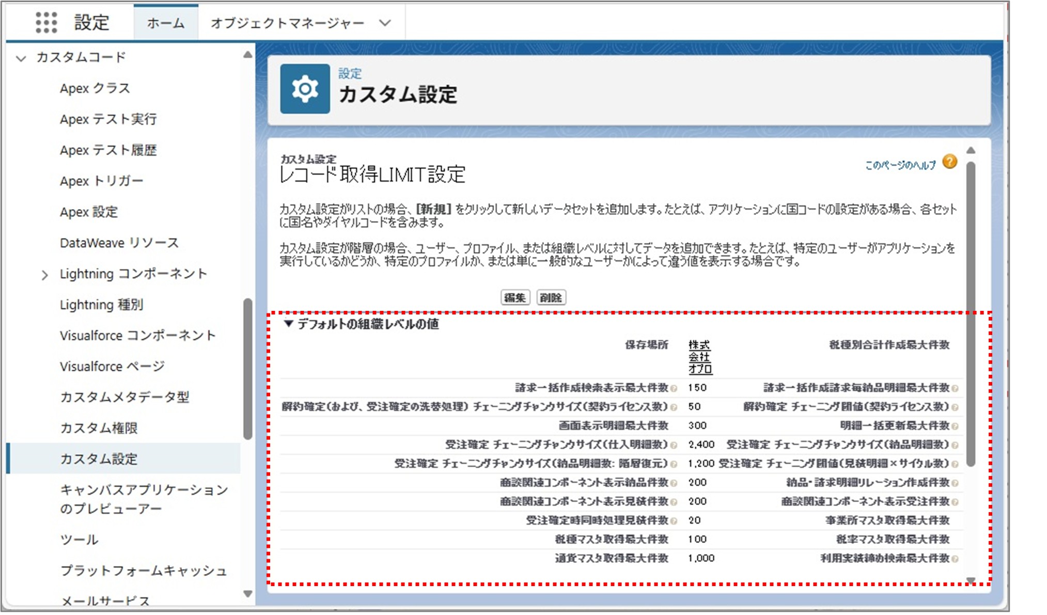Click the gear icon on the カスタム設定 header
Viewport: 1047px width, 615px height.
tap(305, 89)
